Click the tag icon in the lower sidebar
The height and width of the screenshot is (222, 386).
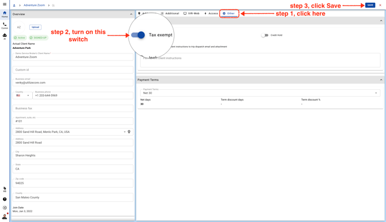[5, 189]
